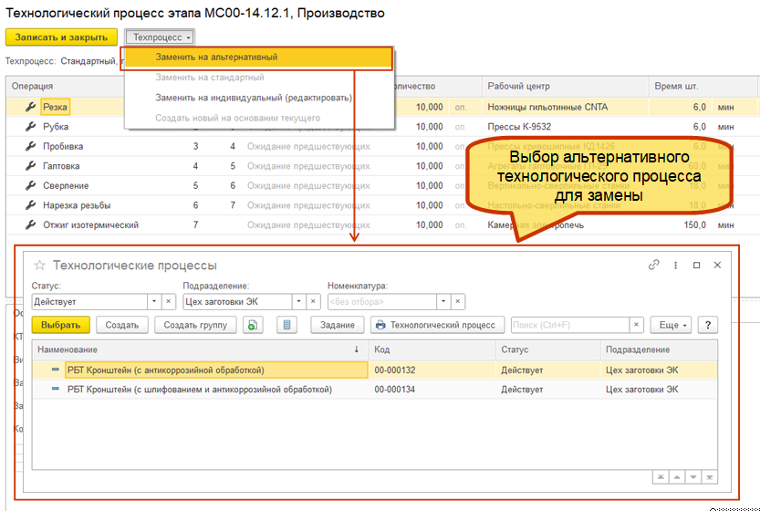Click the 150,0 time value cell
The height and width of the screenshot is (511, 760).
coord(695,225)
